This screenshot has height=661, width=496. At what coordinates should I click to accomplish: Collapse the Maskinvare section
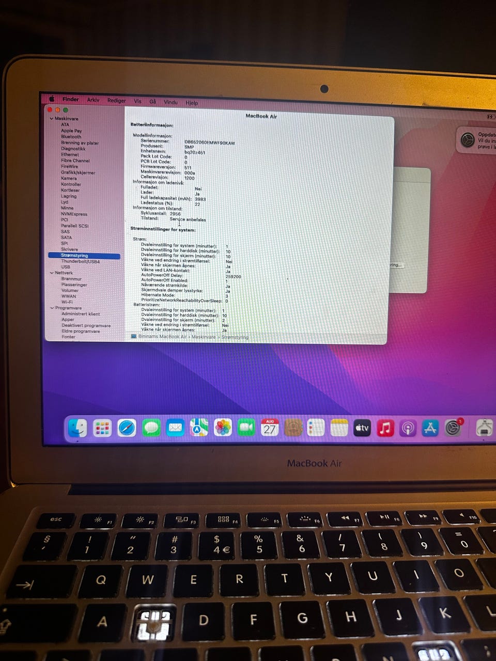(x=52, y=119)
